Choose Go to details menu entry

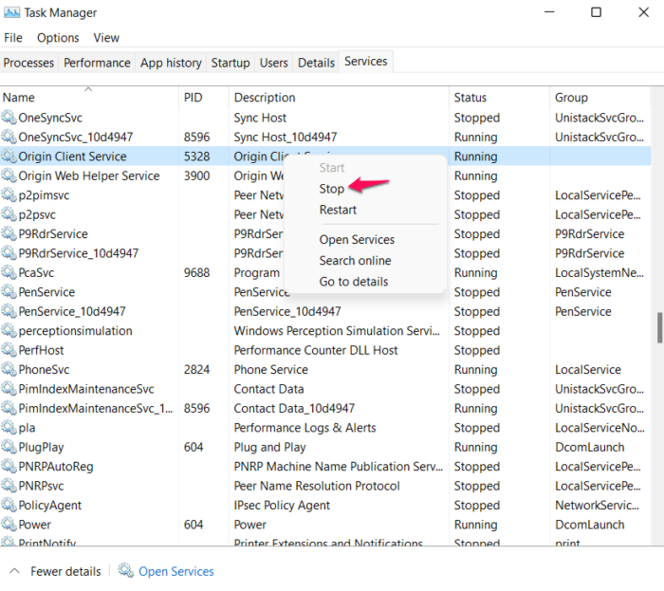(354, 282)
